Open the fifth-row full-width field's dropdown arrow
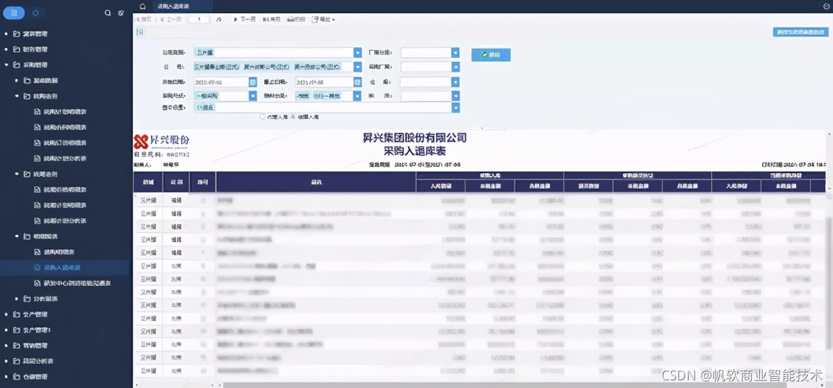This screenshot has width=833, height=388. (x=455, y=107)
